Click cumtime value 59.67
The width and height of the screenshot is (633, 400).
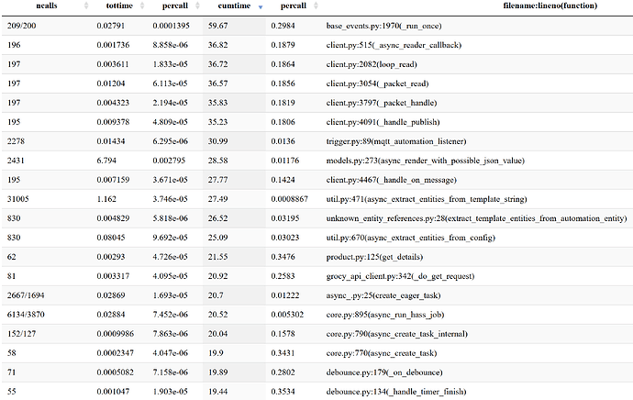click(x=218, y=26)
